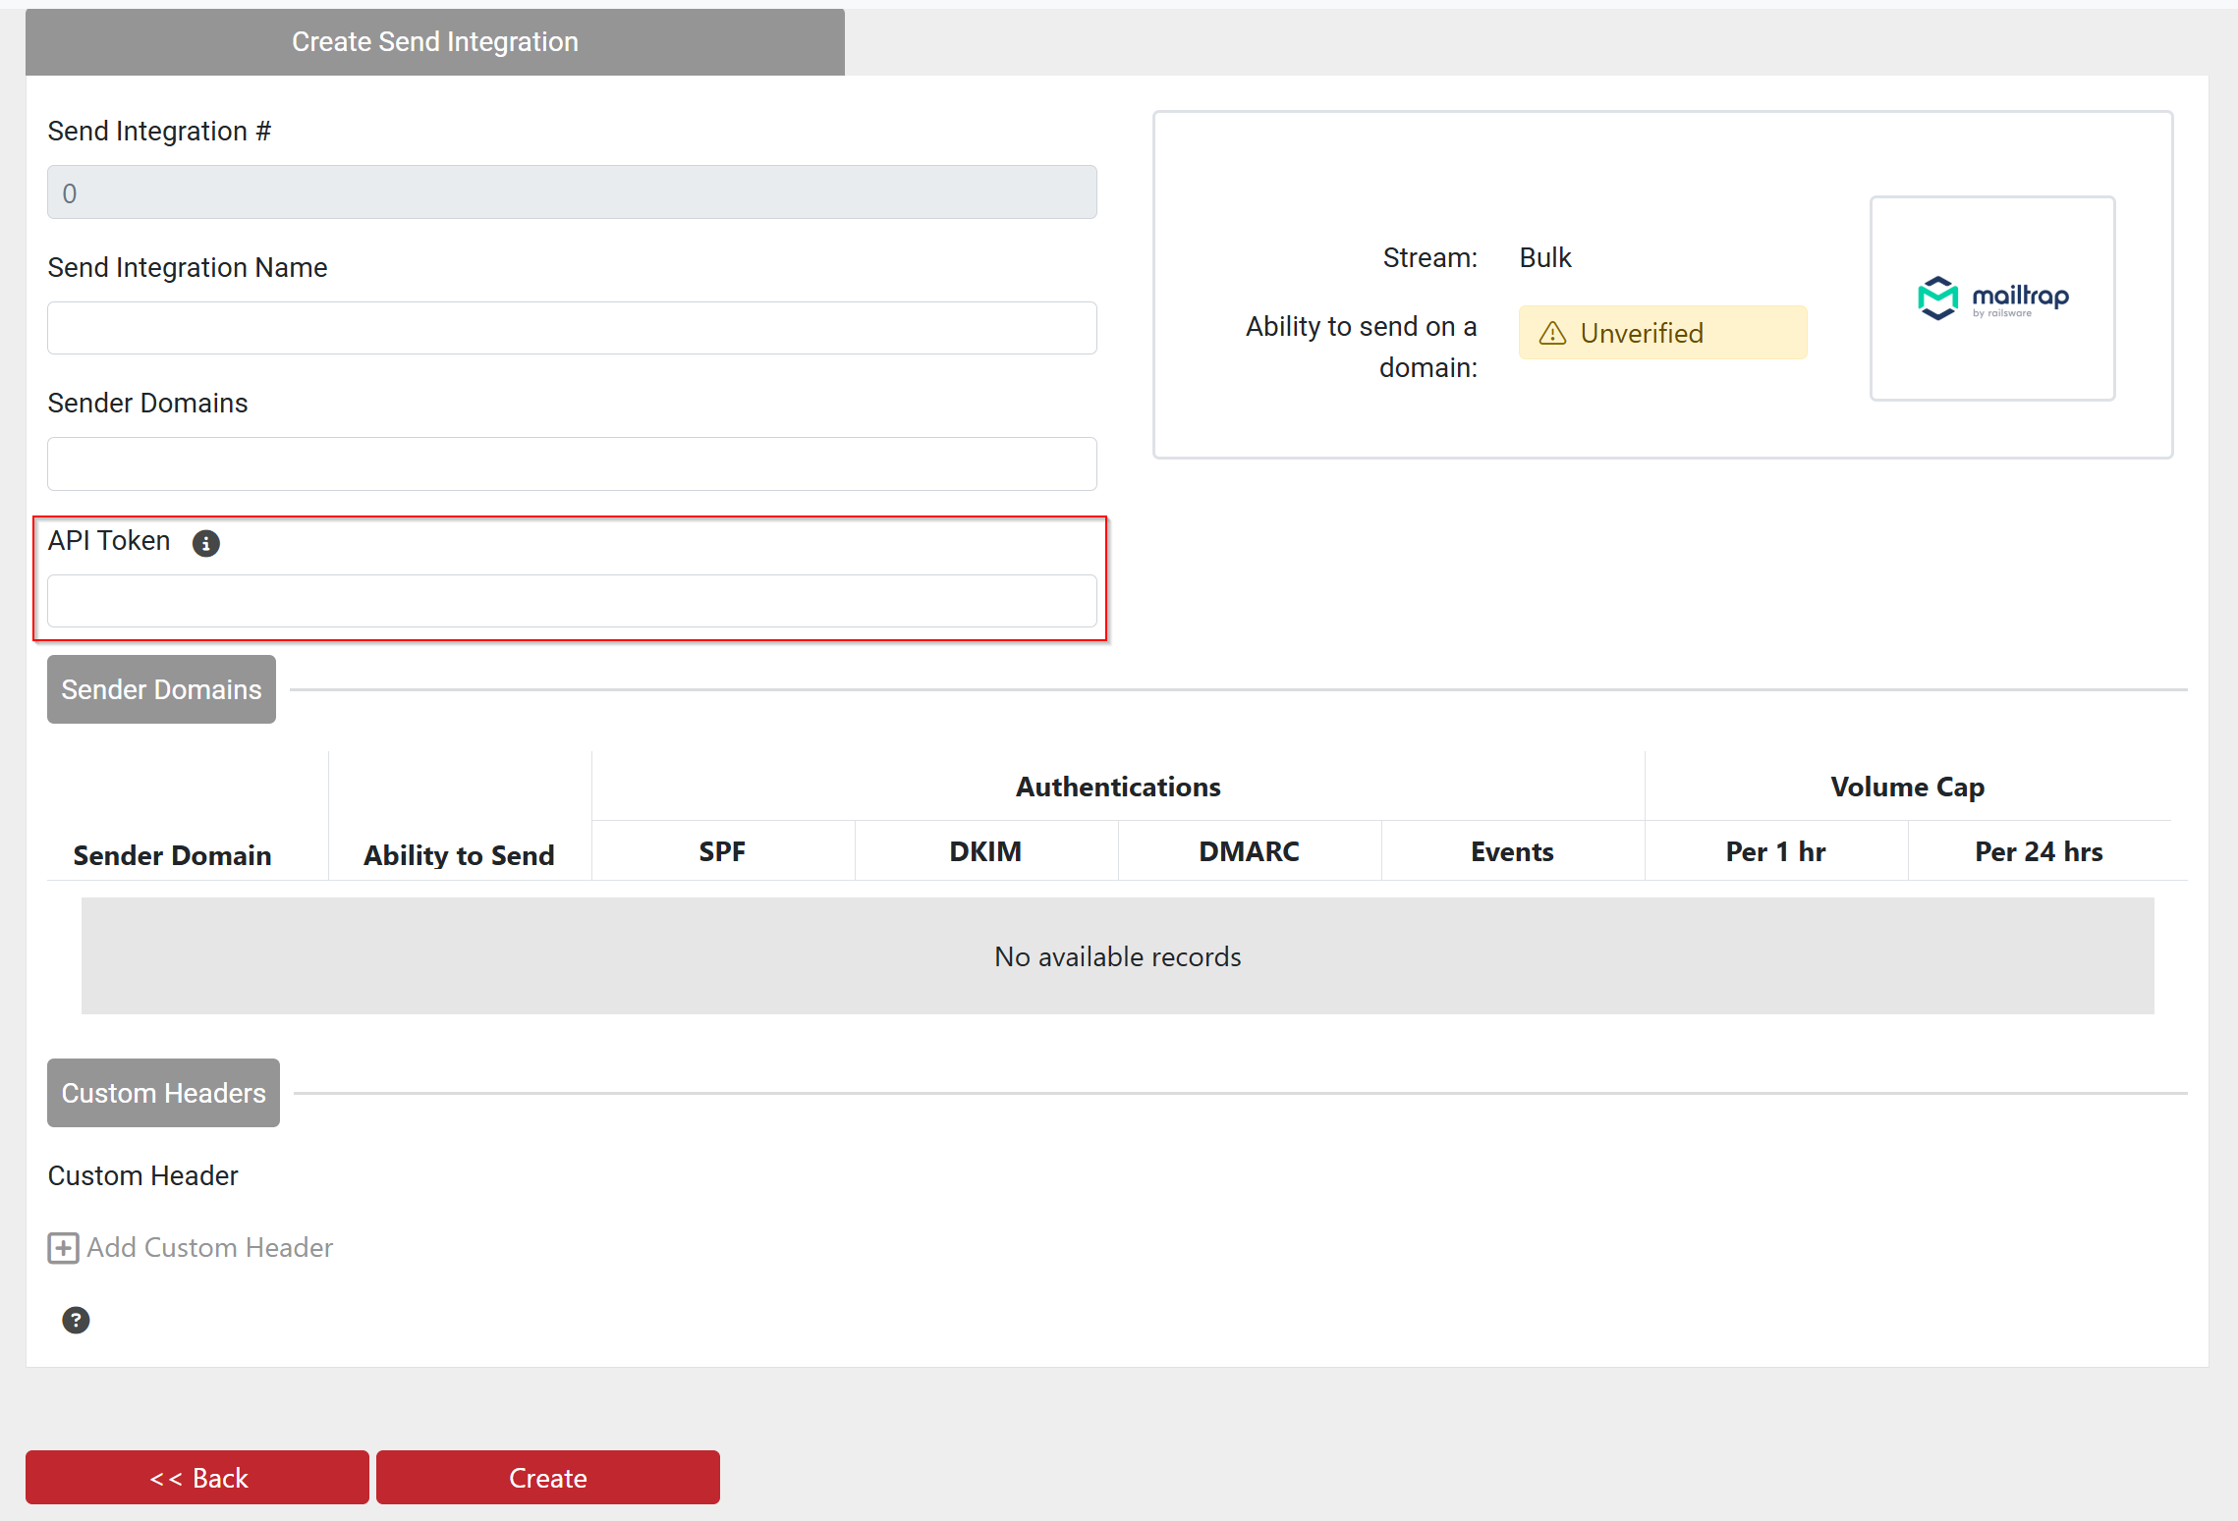Select the Create Send Integration tab header
2238x1521 pixels.
pos(434,42)
